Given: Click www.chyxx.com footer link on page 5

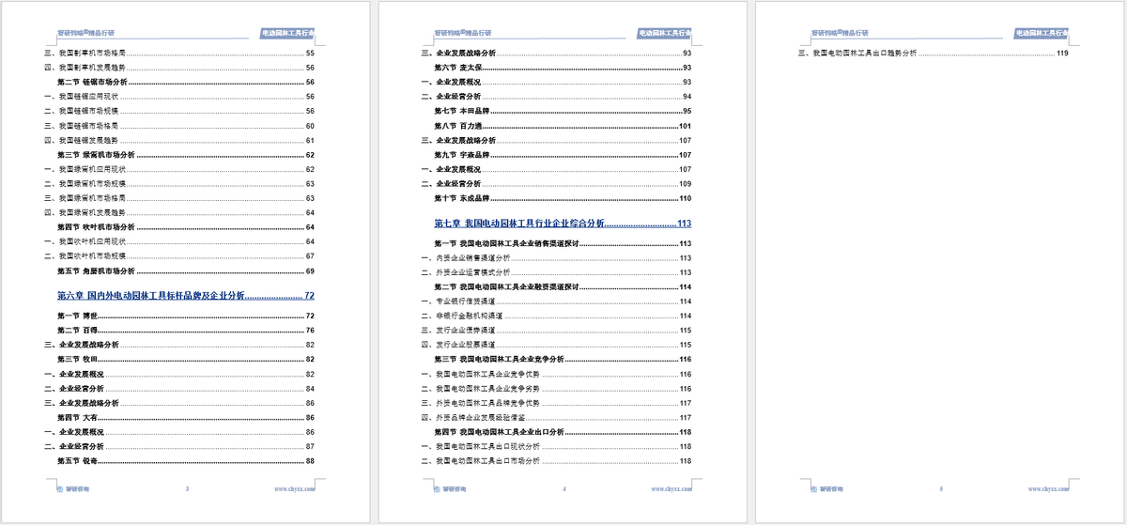Looking at the screenshot, I should coord(1050,488).
